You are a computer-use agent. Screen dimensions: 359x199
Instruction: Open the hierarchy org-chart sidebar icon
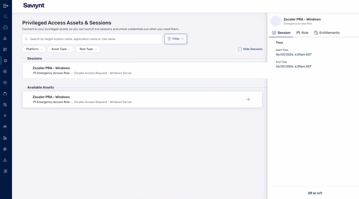[5, 160]
